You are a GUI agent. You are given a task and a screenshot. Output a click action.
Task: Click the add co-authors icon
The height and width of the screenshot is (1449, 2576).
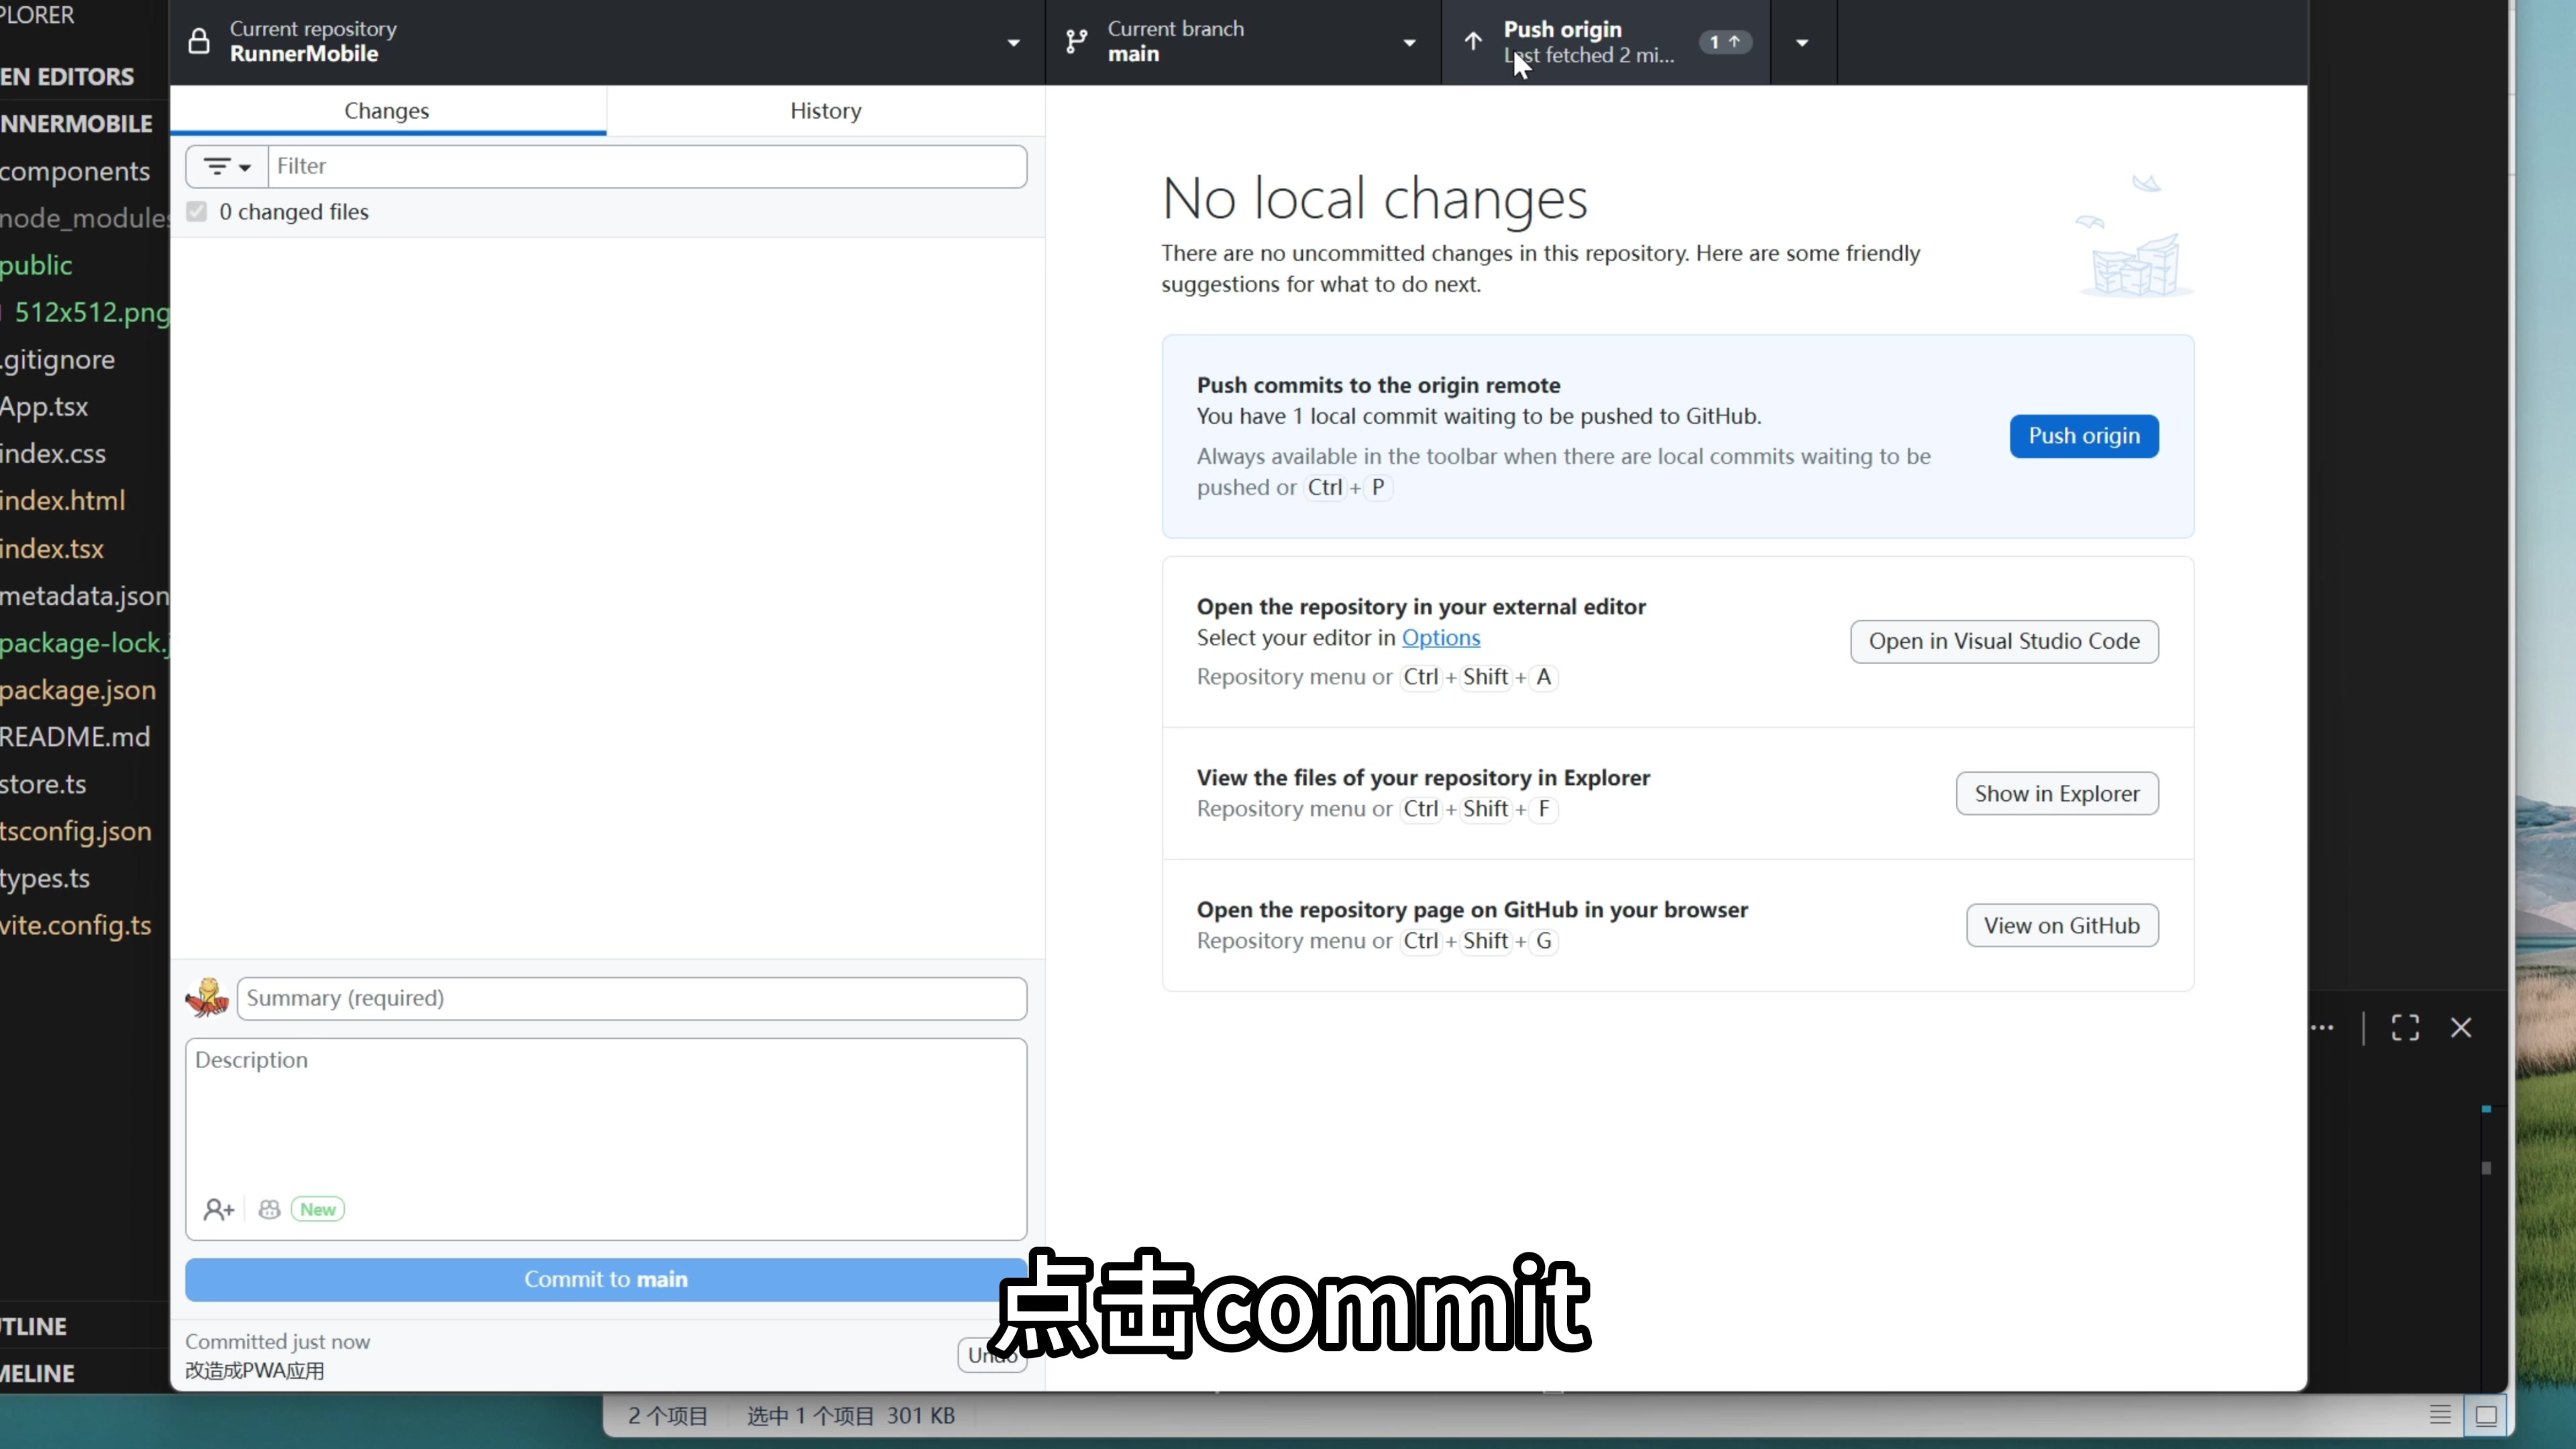[218, 1210]
